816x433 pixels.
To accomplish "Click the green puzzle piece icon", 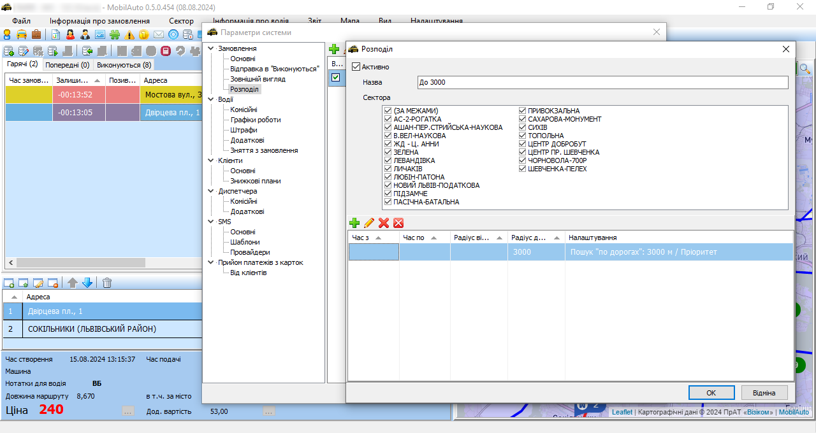I will [115, 34].
